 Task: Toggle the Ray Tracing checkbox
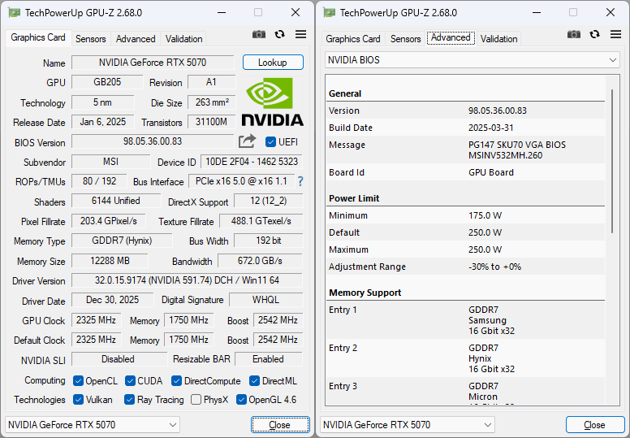pyautogui.click(x=129, y=399)
